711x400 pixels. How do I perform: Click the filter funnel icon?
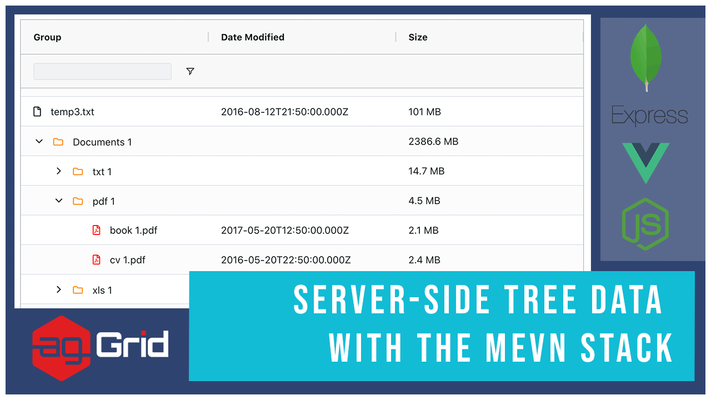[x=190, y=72]
